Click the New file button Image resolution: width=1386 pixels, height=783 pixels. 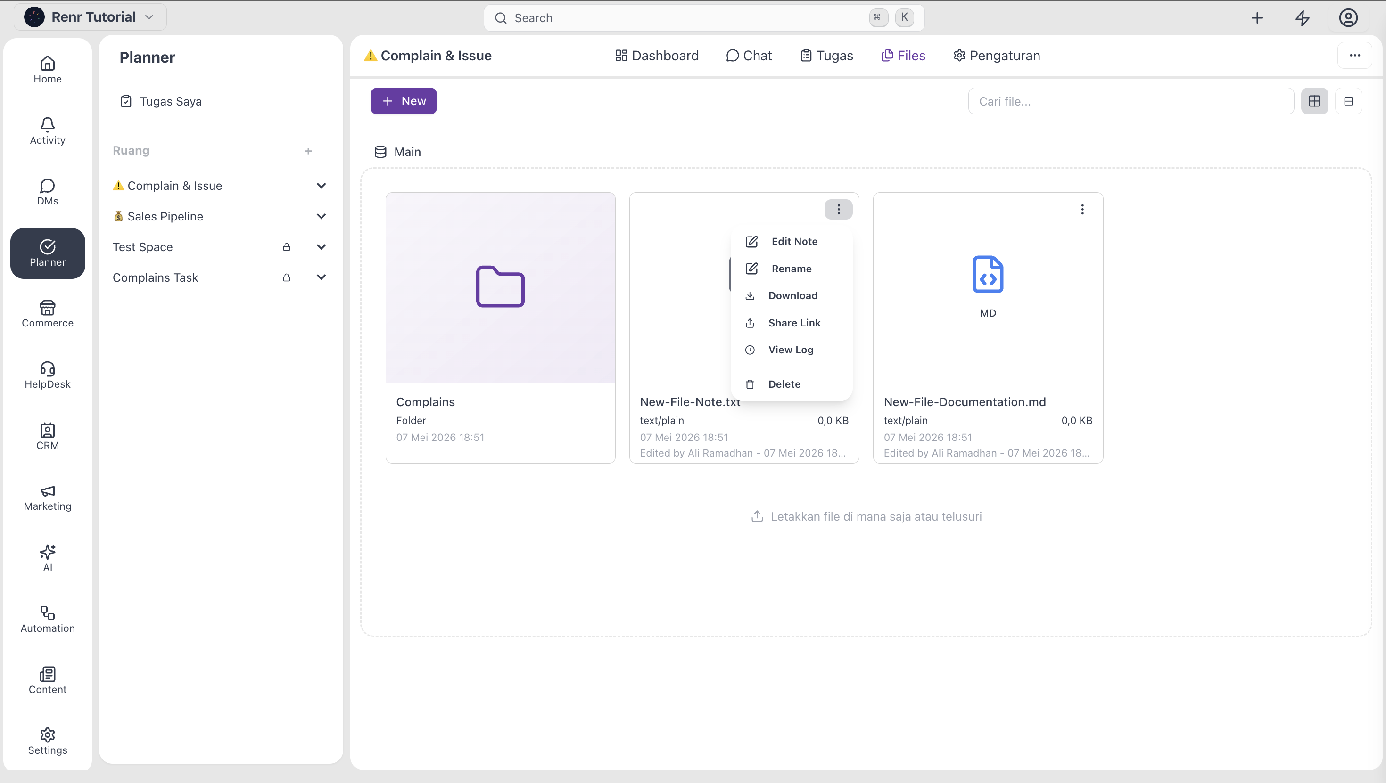[x=404, y=101]
